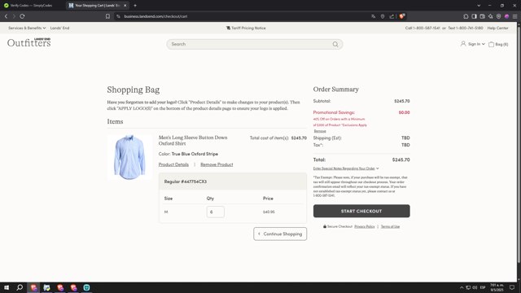Click the share icon in the address bar
This screenshot has height=293, width=521.
(392, 16)
